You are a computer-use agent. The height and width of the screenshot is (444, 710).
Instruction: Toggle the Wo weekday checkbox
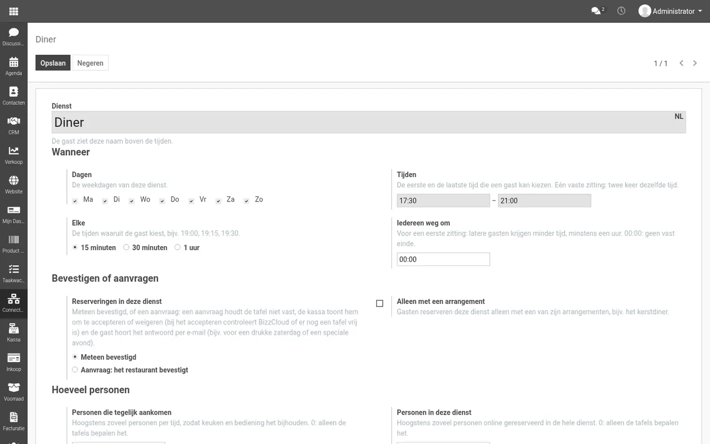(131, 201)
